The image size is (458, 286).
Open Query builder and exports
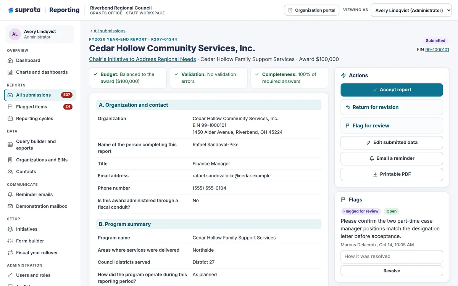pos(40,145)
